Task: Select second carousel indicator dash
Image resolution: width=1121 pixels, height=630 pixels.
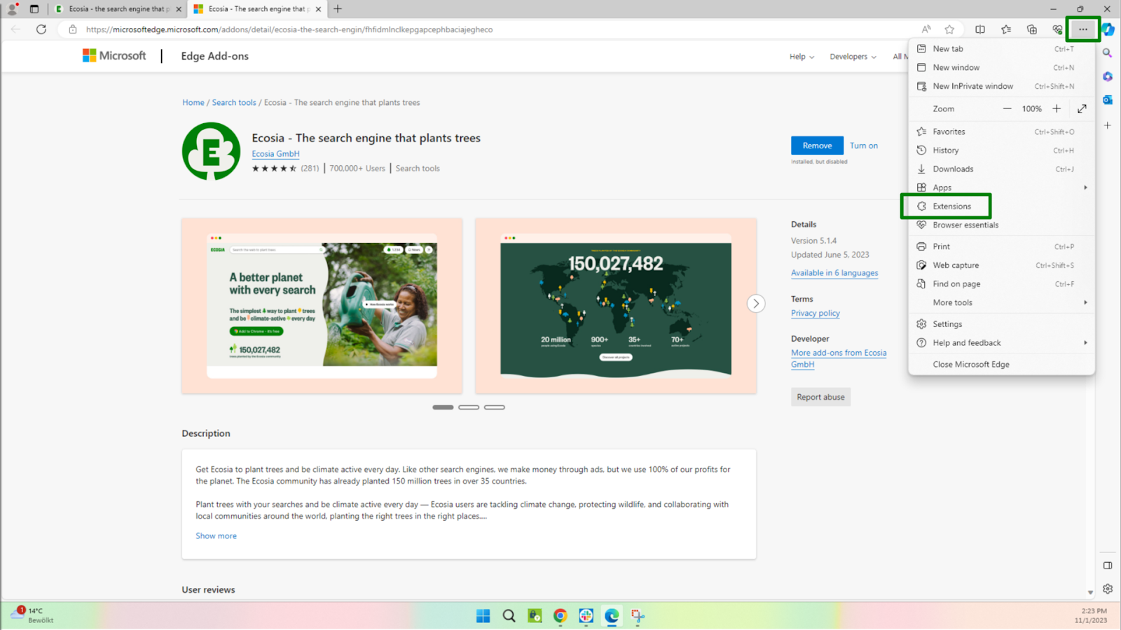Action: coord(469,407)
